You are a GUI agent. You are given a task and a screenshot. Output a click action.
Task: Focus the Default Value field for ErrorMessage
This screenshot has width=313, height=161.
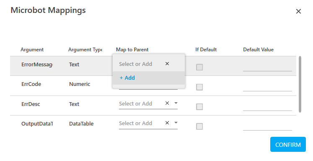267,68
